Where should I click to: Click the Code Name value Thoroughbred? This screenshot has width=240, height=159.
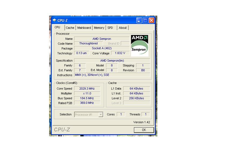click(89, 43)
